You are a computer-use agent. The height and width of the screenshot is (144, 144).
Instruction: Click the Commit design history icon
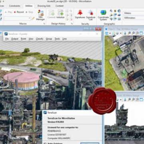point(51,14)
